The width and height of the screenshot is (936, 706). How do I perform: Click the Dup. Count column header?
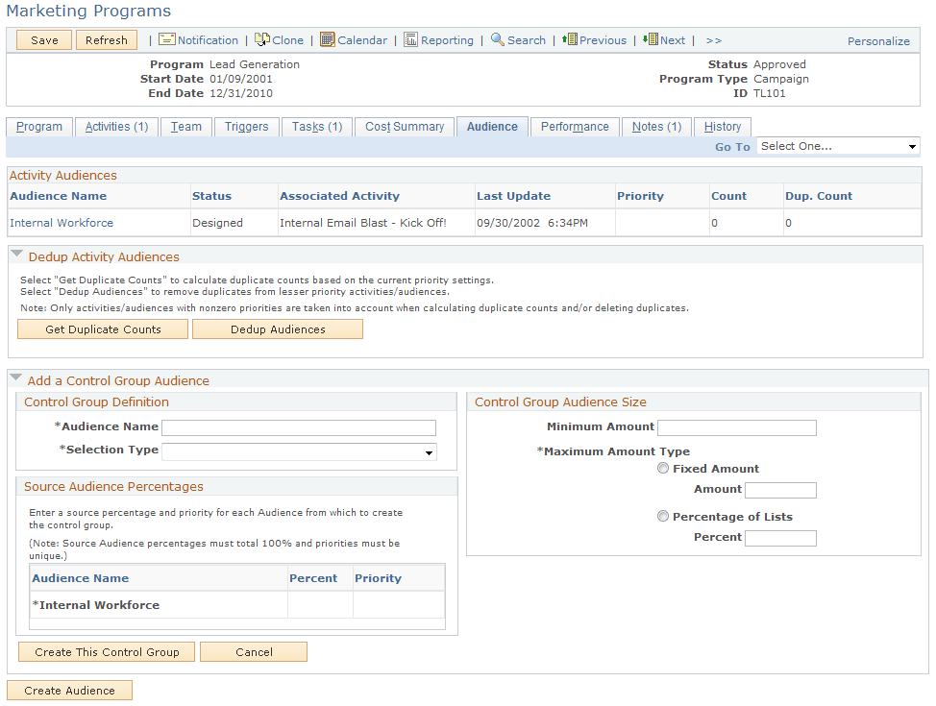coord(819,196)
